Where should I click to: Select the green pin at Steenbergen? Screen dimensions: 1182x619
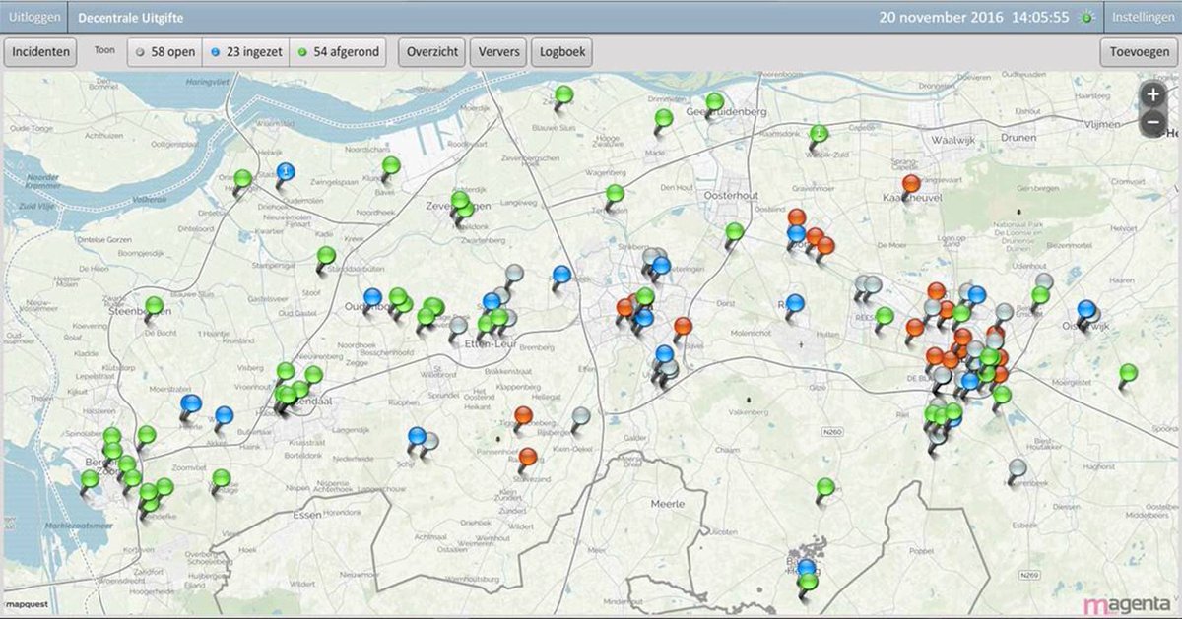coord(155,306)
